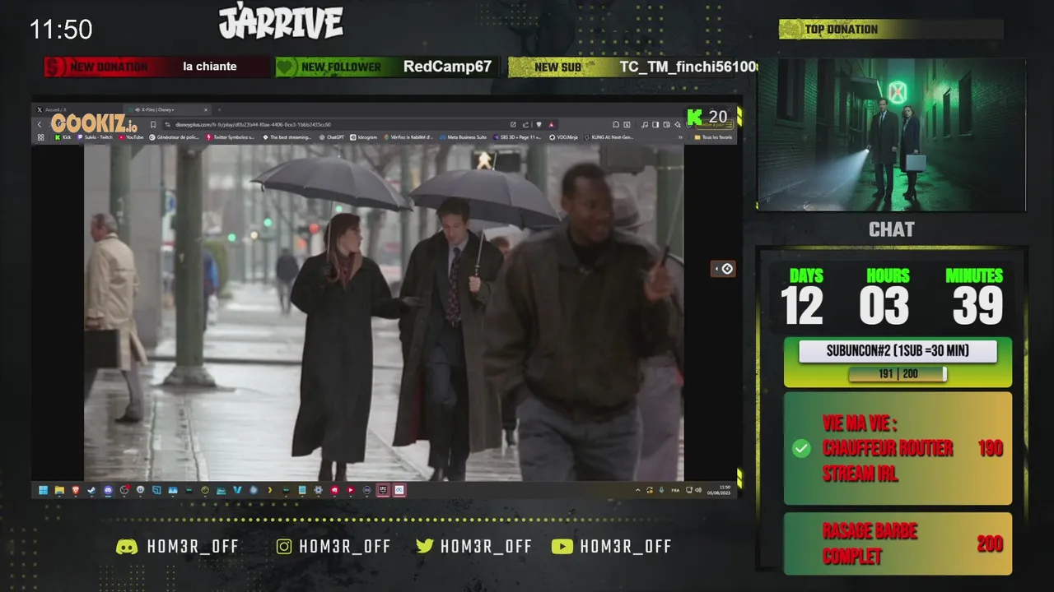Open the Twitter Symbolez bookmark

[x=231, y=137]
